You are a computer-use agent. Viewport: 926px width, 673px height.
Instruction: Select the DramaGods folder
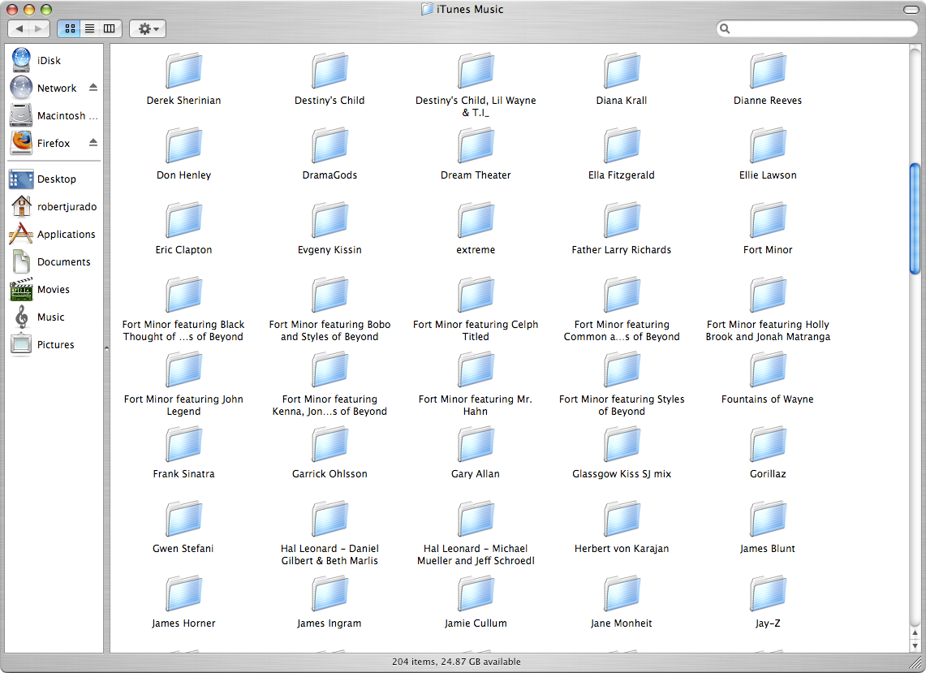329,154
